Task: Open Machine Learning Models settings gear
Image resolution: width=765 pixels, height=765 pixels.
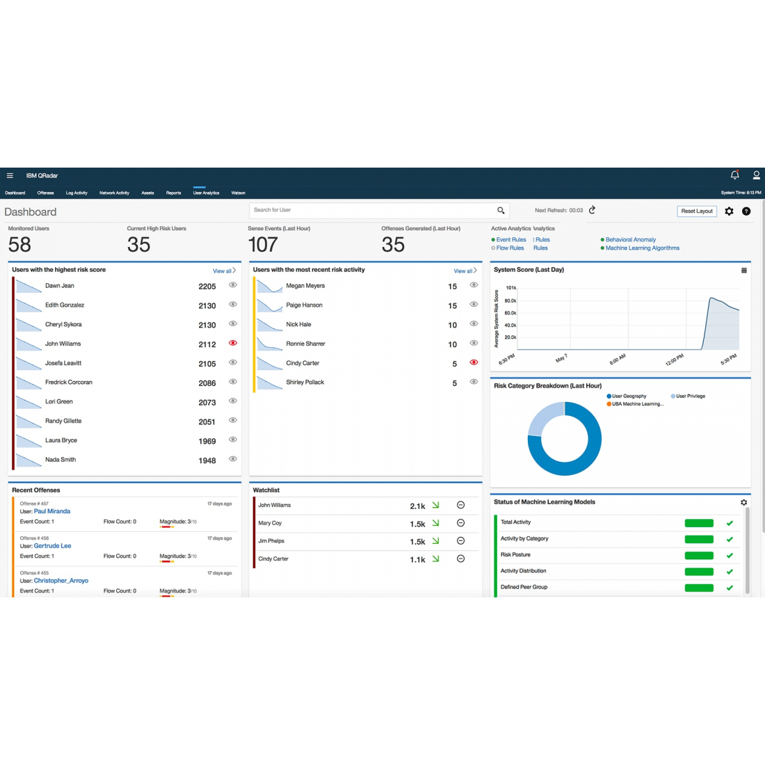Action: point(743,502)
